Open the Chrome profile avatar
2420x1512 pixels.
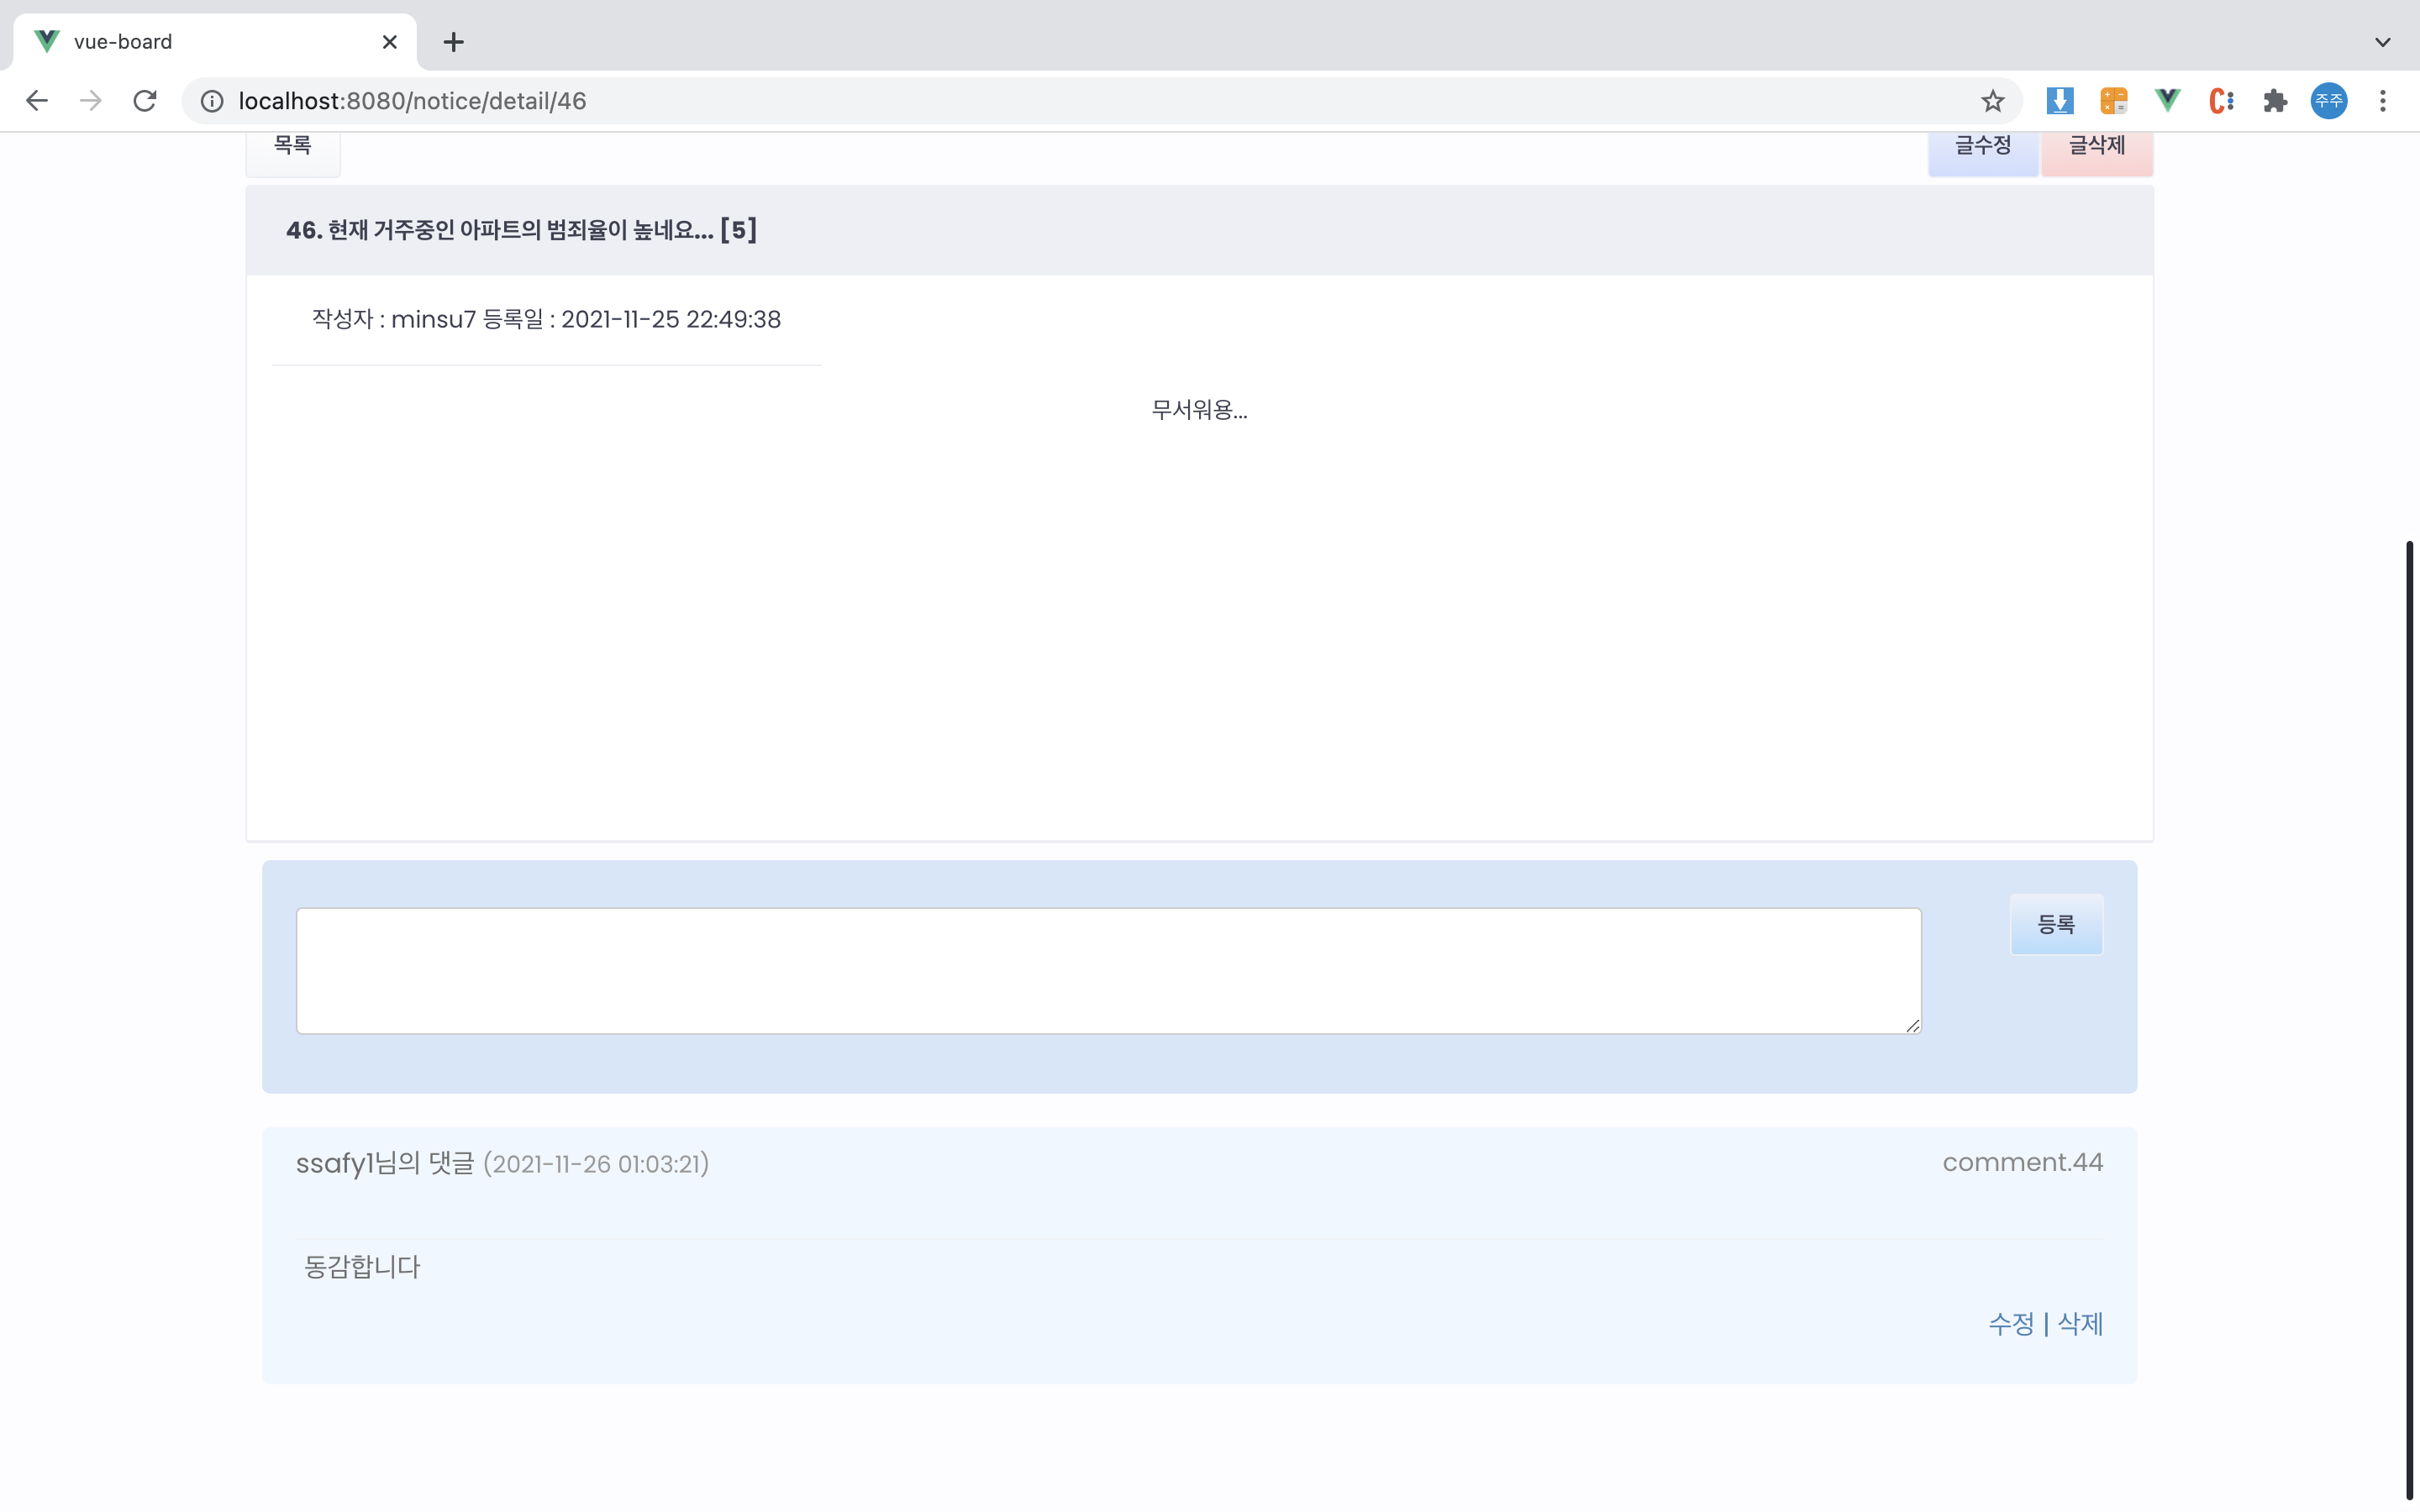pyautogui.click(x=2329, y=101)
